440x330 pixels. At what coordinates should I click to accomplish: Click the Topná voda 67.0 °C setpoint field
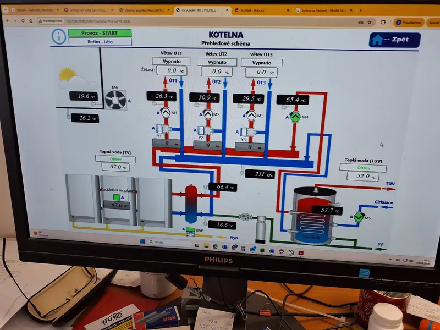click(x=116, y=167)
